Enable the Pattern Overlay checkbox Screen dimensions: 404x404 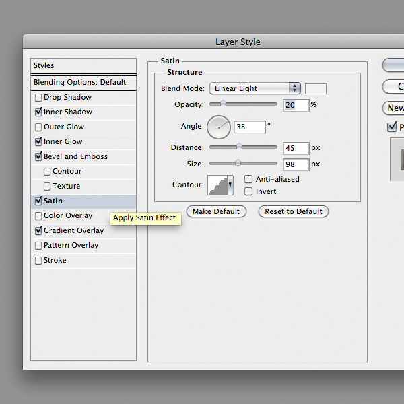coord(38,246)
